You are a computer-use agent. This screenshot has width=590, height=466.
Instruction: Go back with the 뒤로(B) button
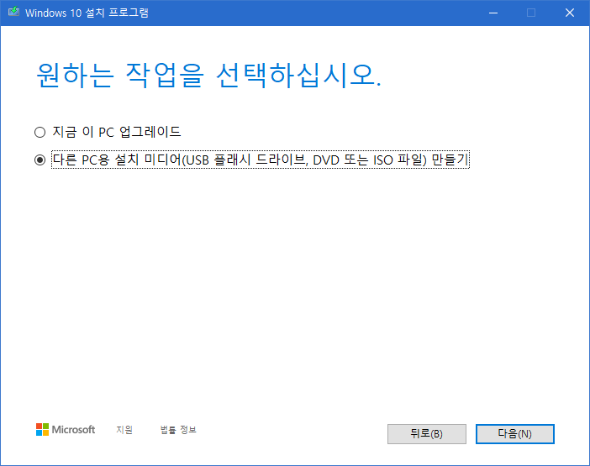coord(427,434)
